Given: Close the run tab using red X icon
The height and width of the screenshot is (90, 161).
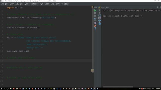Looking at the screenshot, I should pos(95,26).
